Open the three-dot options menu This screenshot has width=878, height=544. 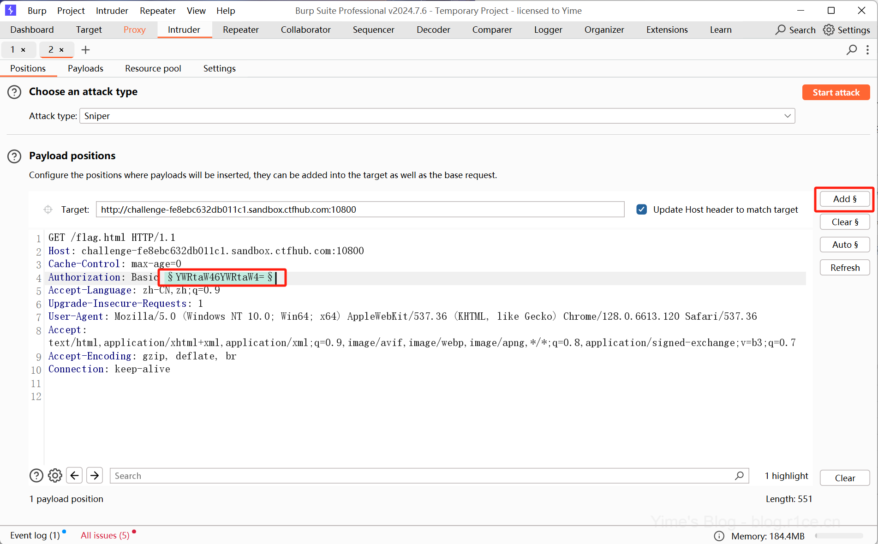867,50
